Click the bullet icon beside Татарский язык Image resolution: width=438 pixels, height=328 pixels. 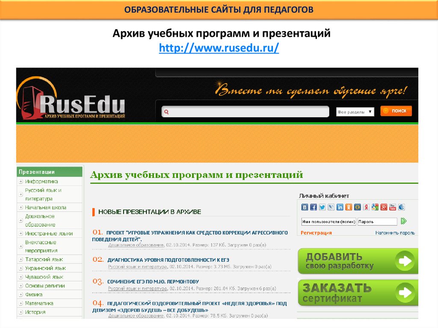21,260
